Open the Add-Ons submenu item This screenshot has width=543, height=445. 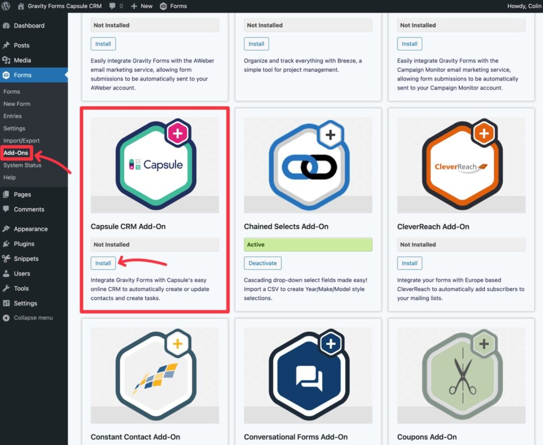pyautogui.click(x=16, y=153)
